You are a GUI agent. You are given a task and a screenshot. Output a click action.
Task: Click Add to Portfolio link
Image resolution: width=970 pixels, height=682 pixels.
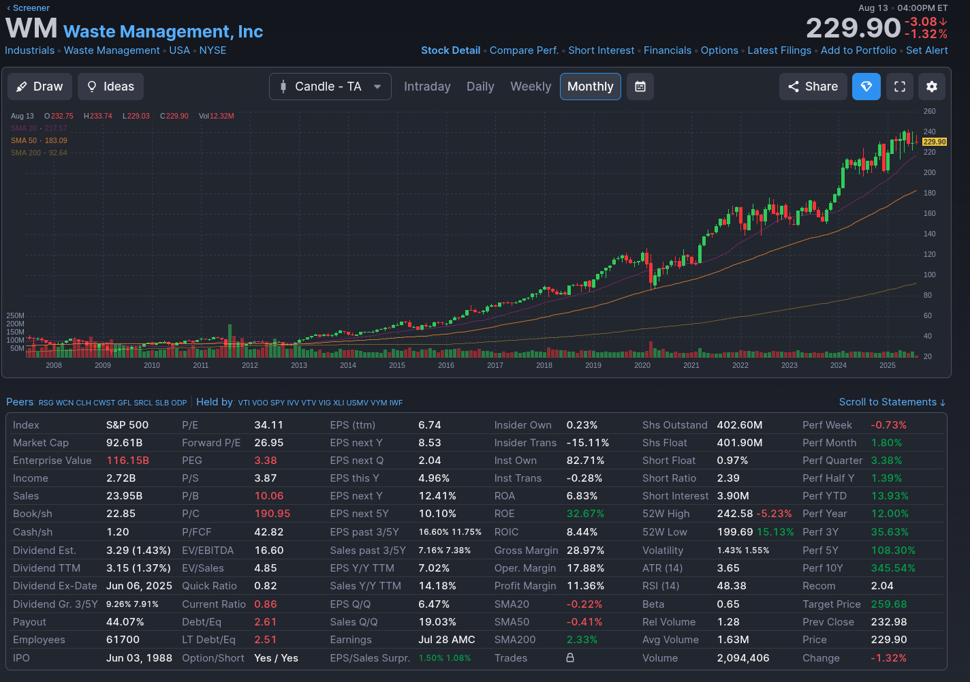coord(858,50)
